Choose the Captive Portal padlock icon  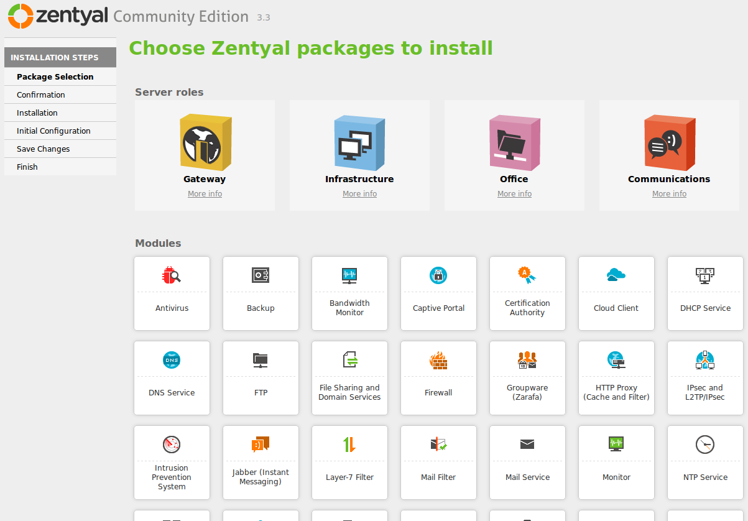point(438,275)
